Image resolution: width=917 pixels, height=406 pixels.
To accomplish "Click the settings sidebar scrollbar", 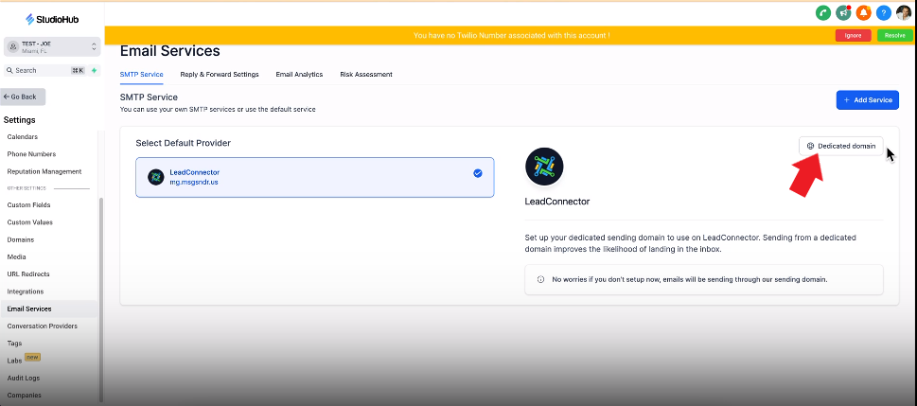I will coord(101,298).
